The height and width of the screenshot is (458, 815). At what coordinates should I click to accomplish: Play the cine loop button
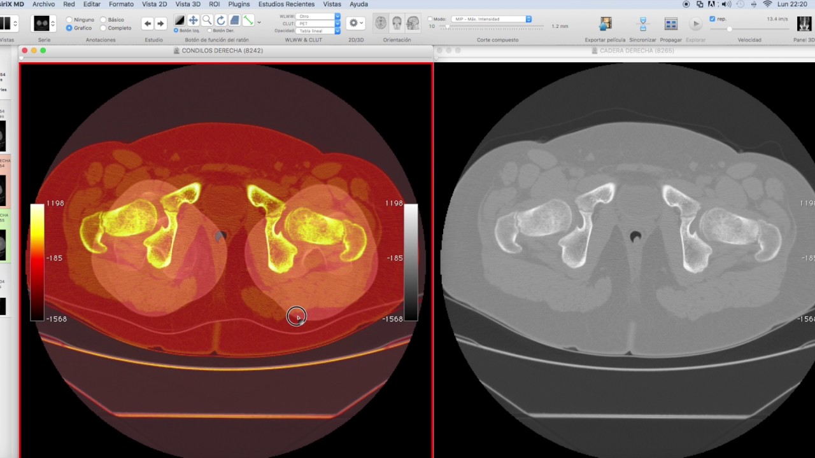695,24
